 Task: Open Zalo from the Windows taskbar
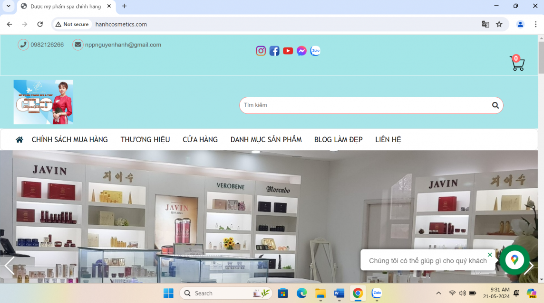[x=376, y=293]
